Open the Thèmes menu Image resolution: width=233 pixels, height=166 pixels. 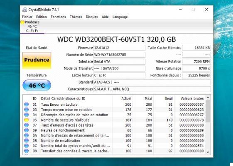[x=76, y=17]
